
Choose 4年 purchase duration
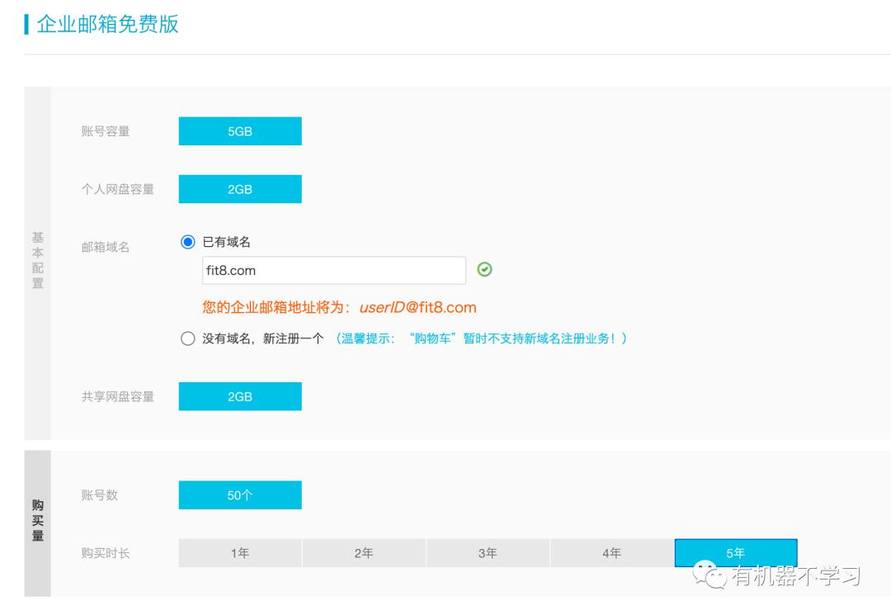pyautogui.click(x=611, y=552)
